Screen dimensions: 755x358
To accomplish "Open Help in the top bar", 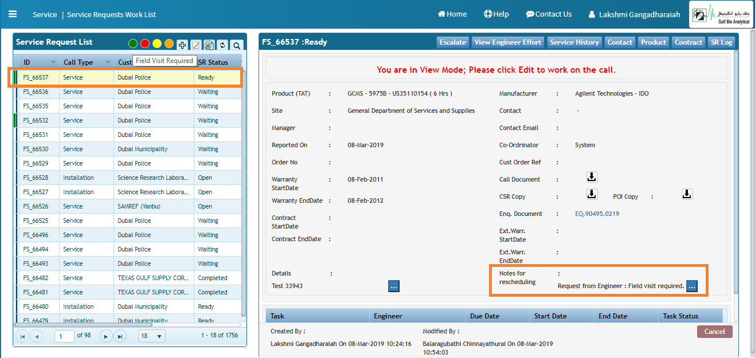I will pos(496,14).
